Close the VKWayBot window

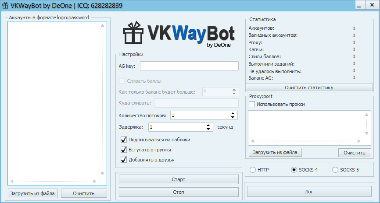[372, 5]
